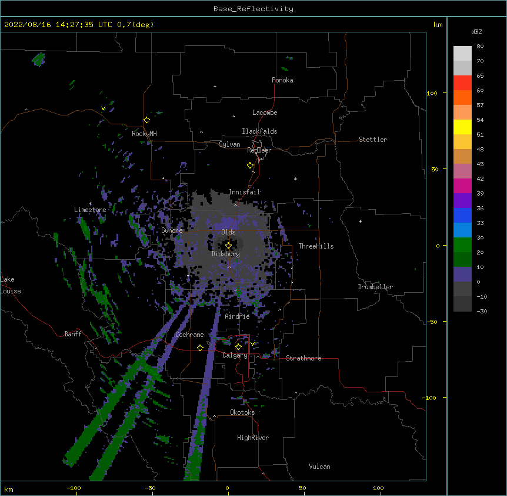Click the Base_Reflectivity title
This screenshot has height=496, width=507.
(253, 9)
